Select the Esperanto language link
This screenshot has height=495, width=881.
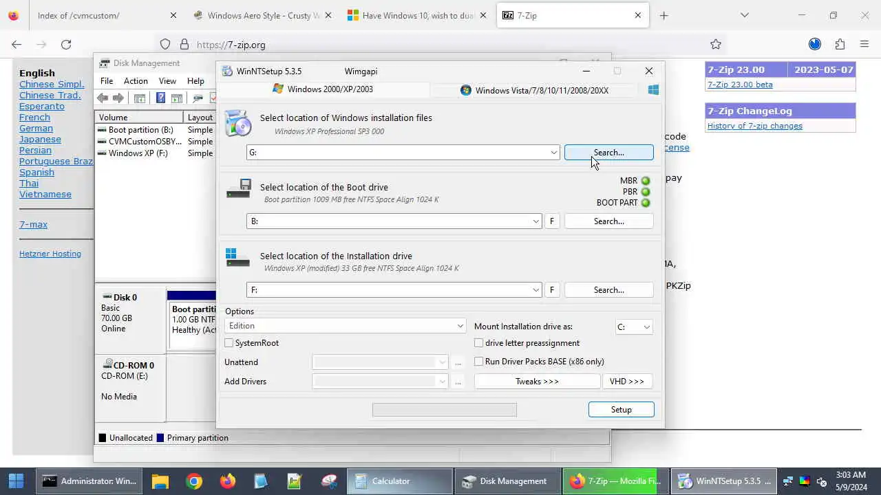42,106
